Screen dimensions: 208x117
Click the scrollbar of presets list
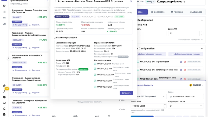pos(50,28)
